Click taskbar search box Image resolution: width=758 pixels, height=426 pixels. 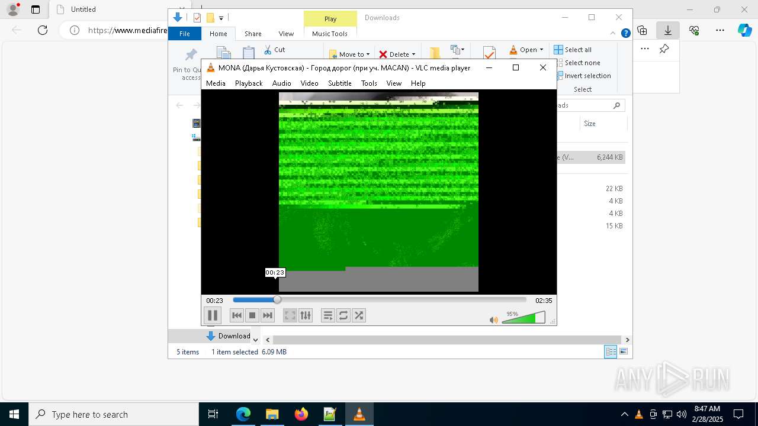(114, 414)
